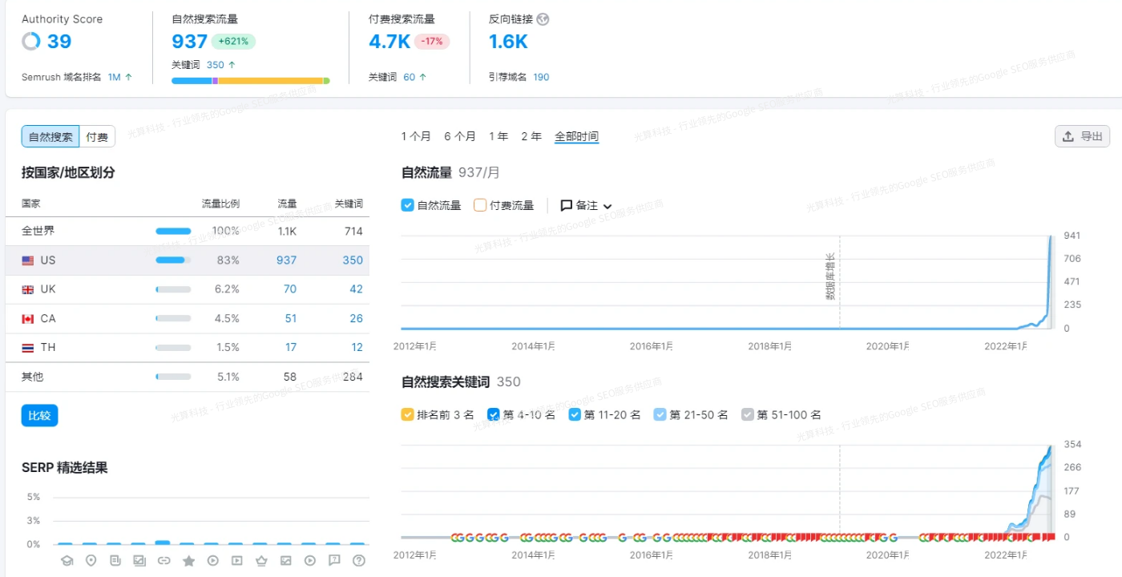Image resolution: width=1122 pixels, height=577 pixels.
Task: Open the featured snippet SERP icon
Action: [x=116, y=560]
